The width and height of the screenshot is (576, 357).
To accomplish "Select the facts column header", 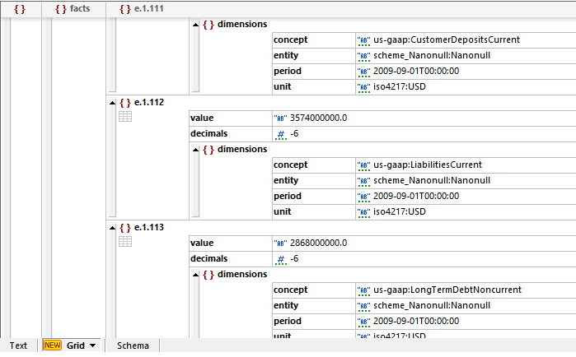I will [73, 8].
